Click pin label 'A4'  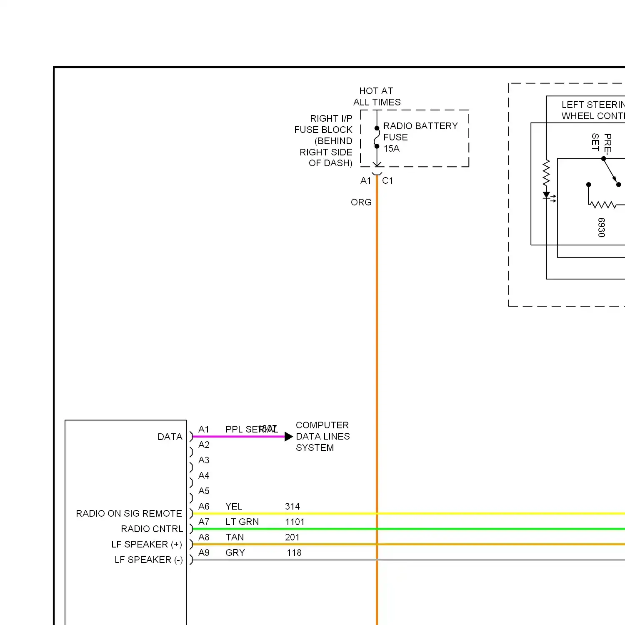(x=204, y=475)
